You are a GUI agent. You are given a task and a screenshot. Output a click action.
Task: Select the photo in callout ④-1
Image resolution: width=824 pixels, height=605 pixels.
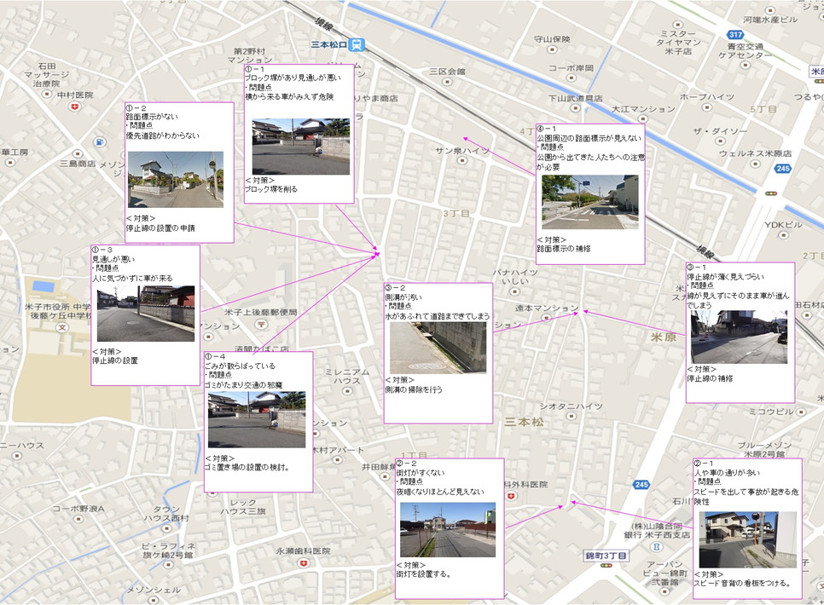[589, 202]
